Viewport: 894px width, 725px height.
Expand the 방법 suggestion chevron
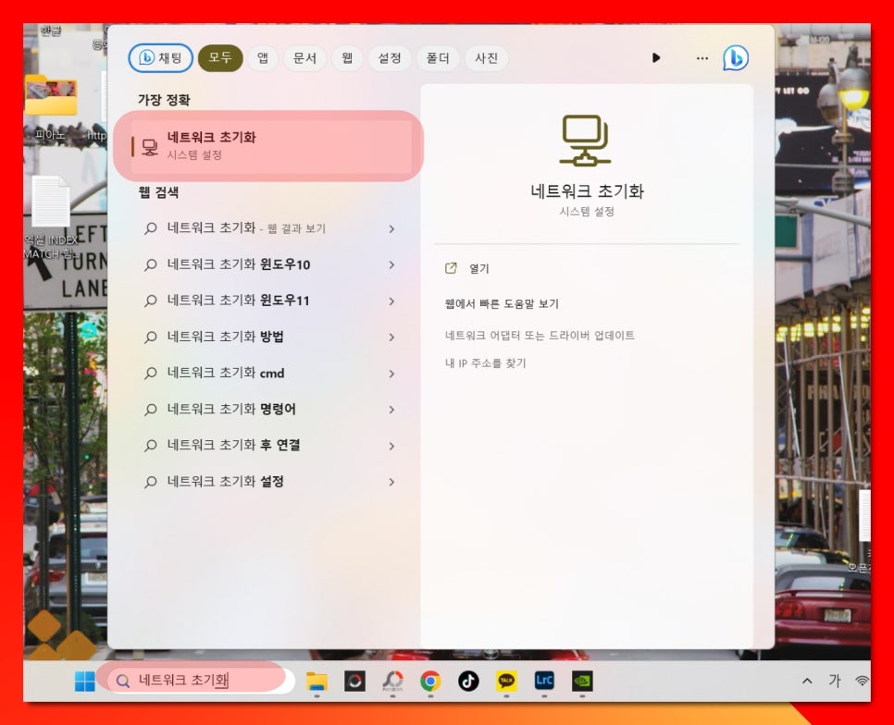(x=391, y=338)
